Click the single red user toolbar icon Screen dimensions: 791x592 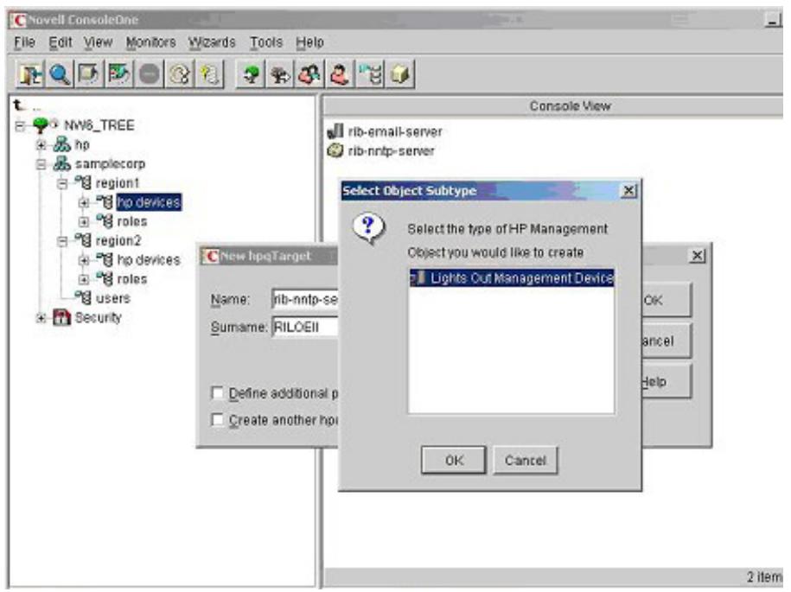pos(340,74)
